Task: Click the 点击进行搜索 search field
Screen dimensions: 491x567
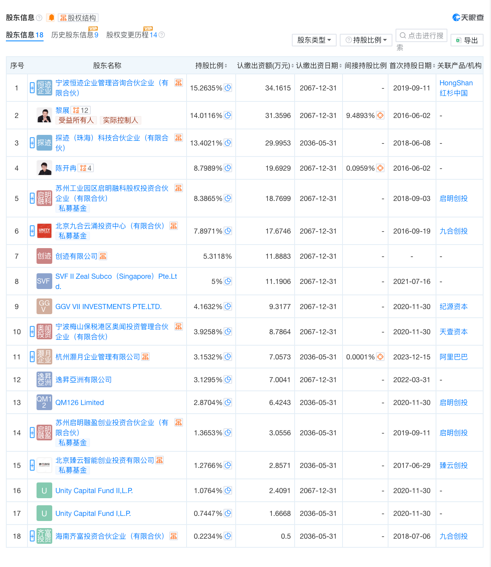Action: click(421, 35)
